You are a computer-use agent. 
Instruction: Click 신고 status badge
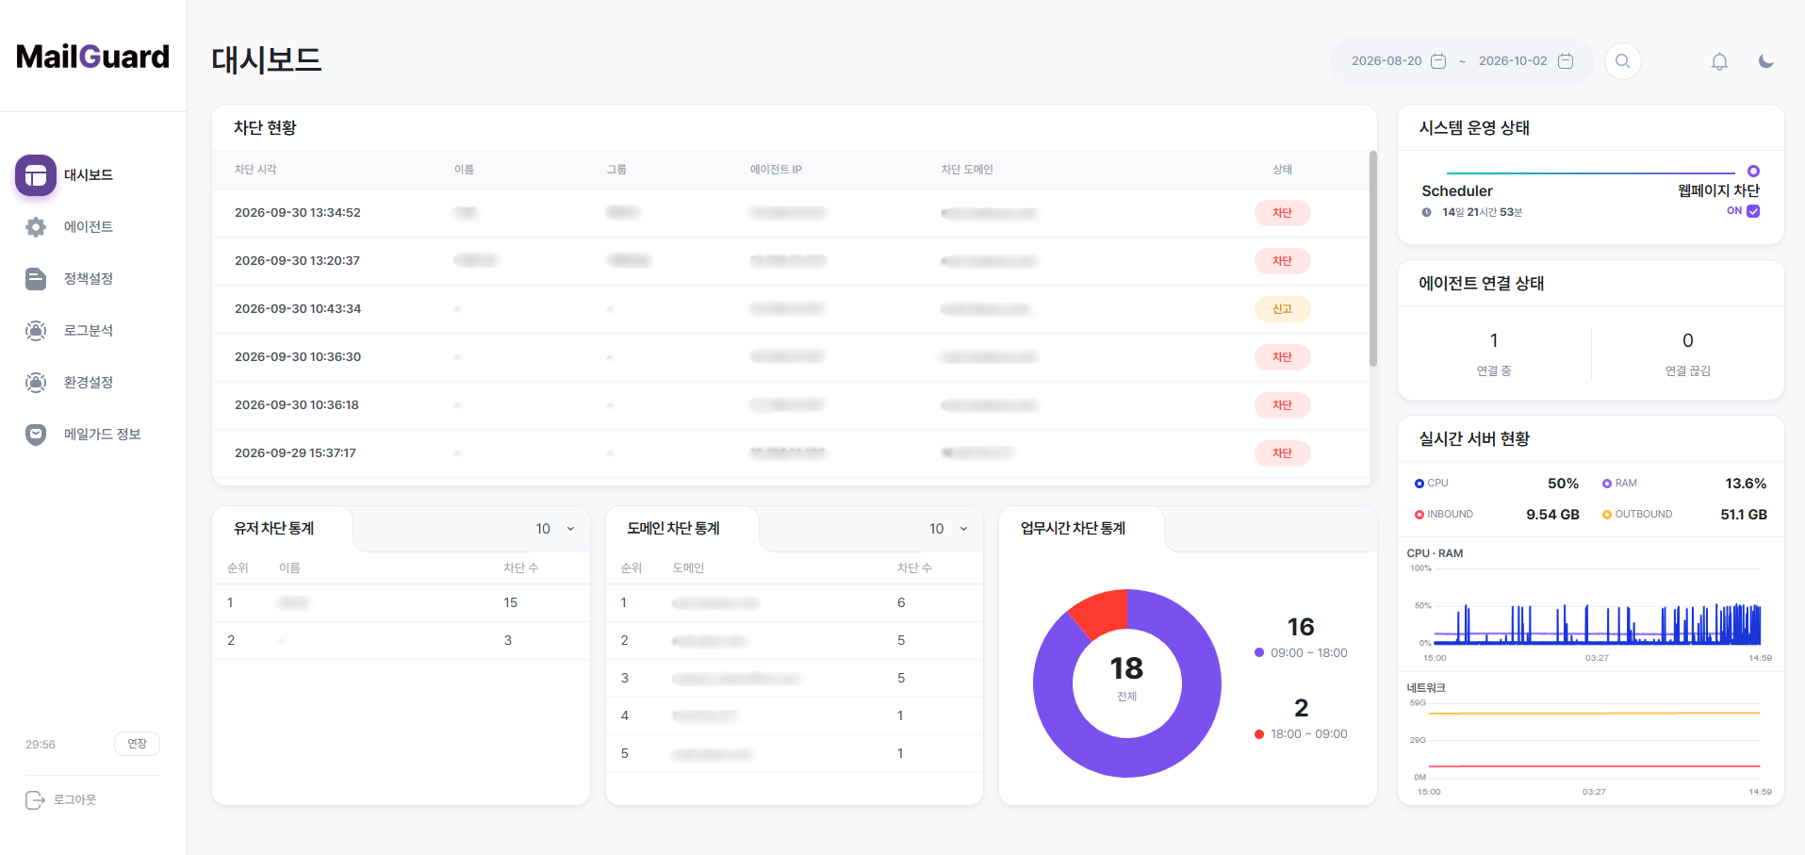click(x=1282, y=309)
